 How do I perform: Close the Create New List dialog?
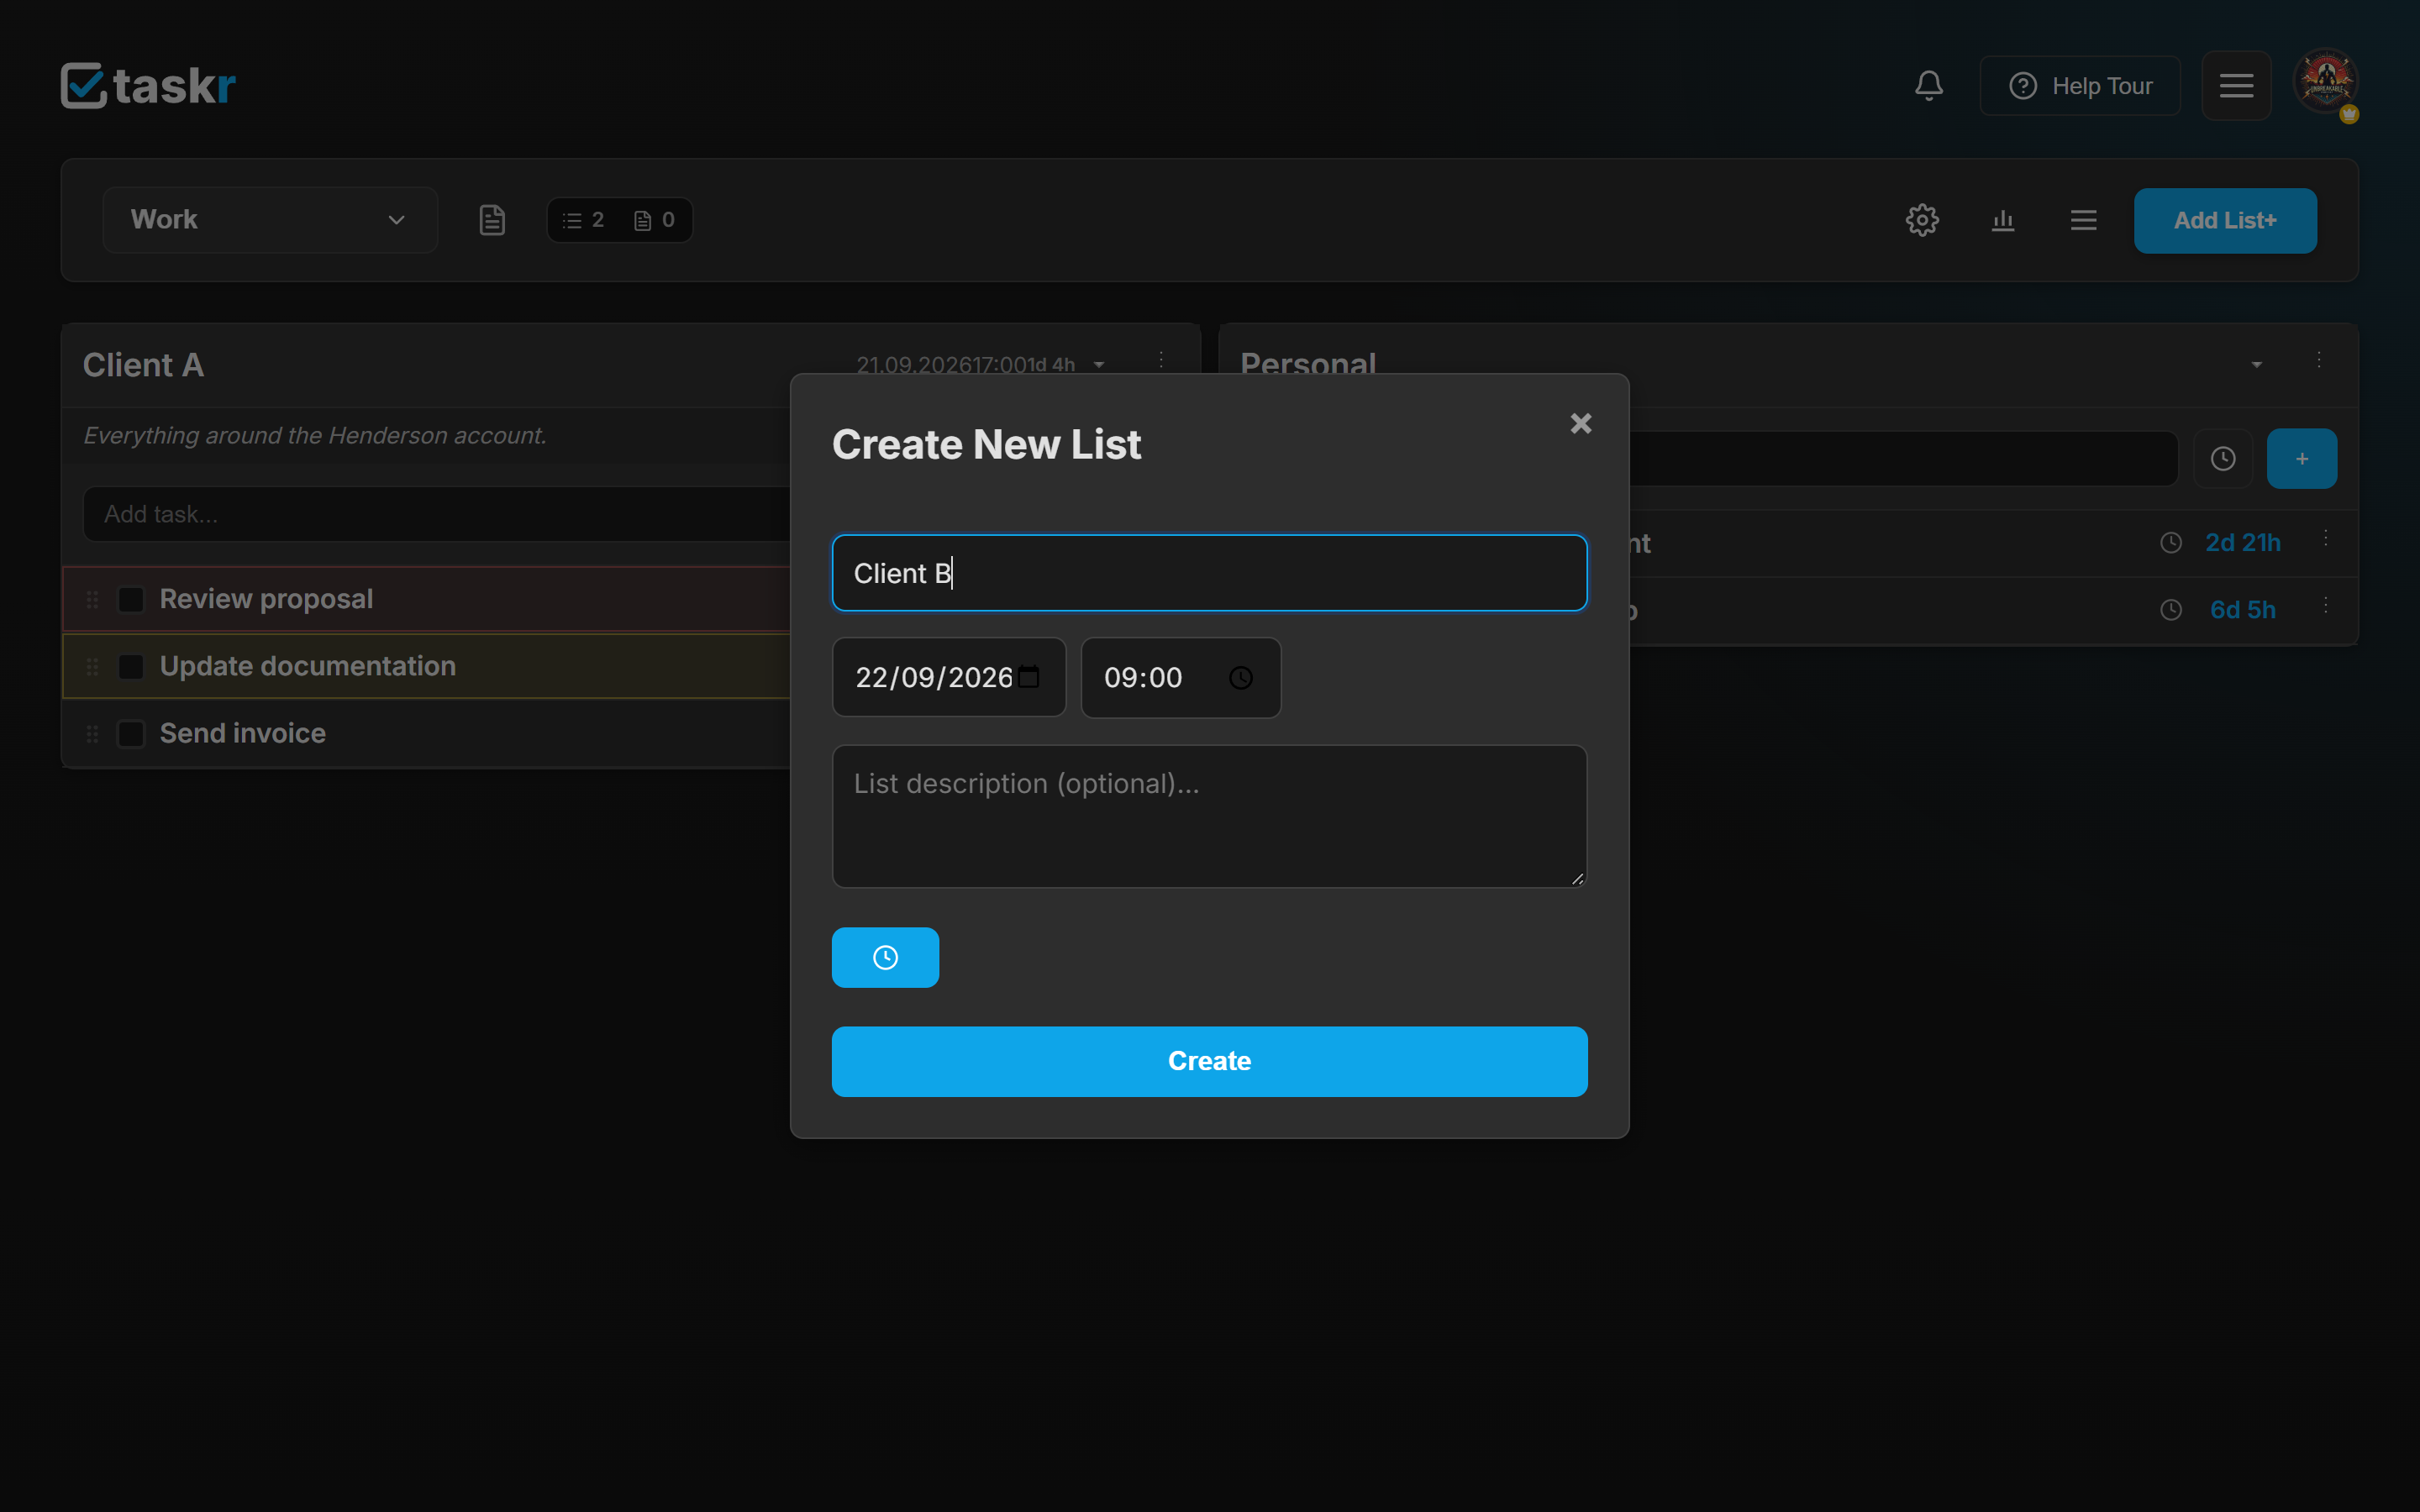tap(1581, 424)
